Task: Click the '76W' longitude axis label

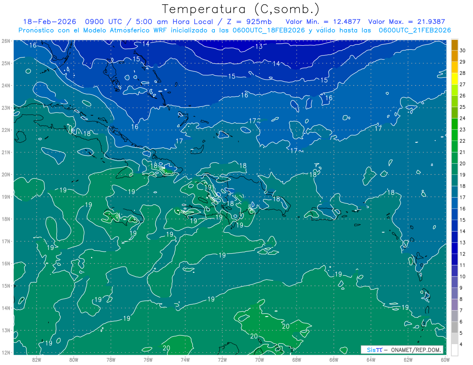Action: (x=148, y=359)
